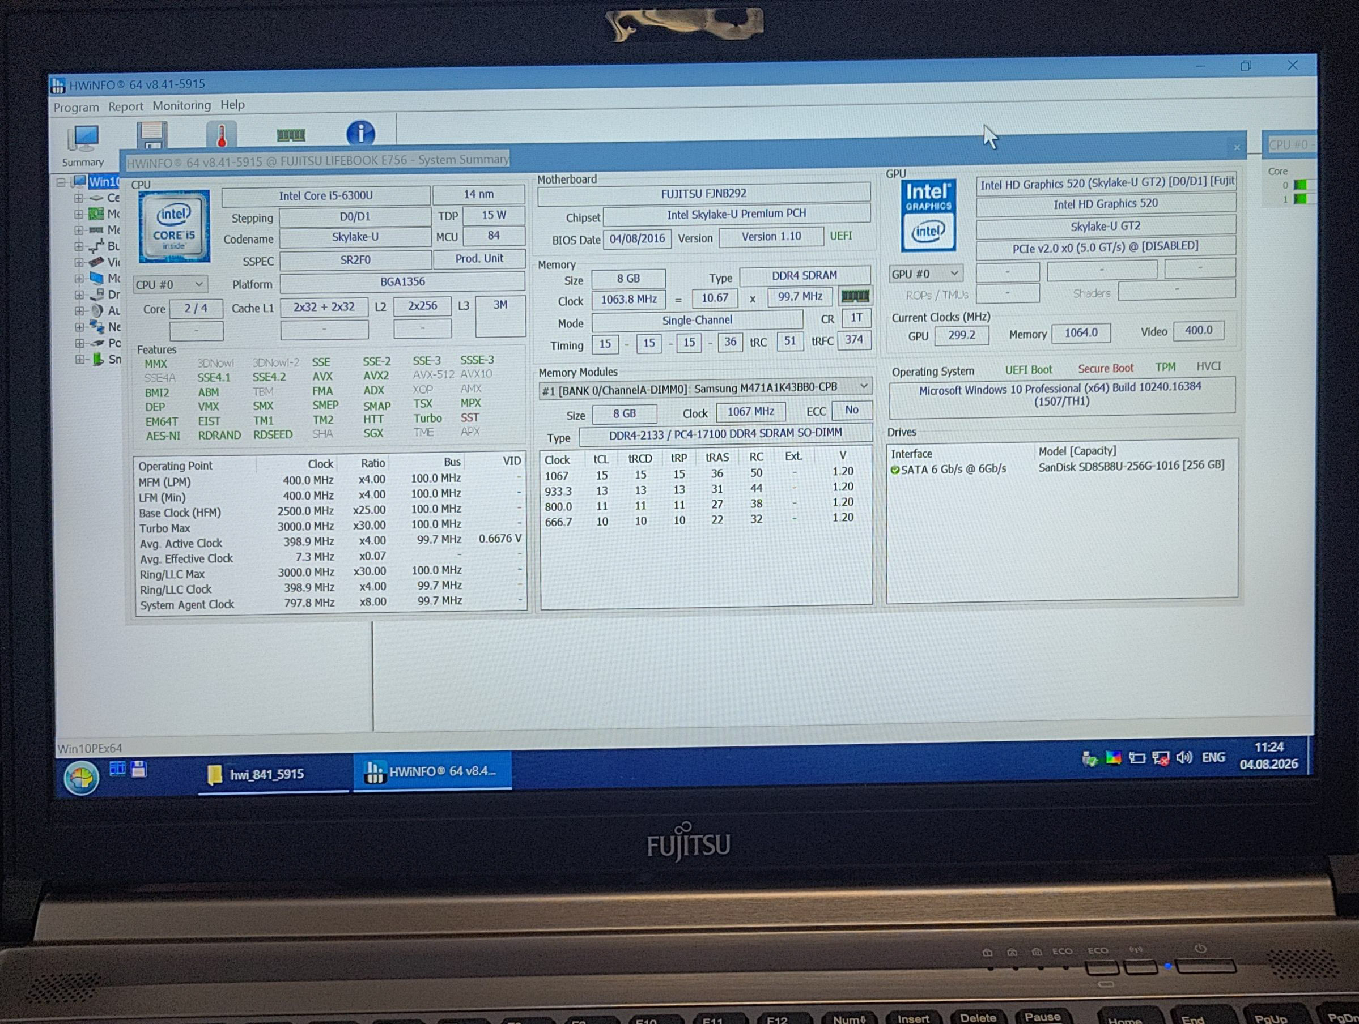Image resolution: width=1359 pixels, height=1024 pixels.
Task: Click the 'Single-Channel' memory mode field
Action: [697, 321]
